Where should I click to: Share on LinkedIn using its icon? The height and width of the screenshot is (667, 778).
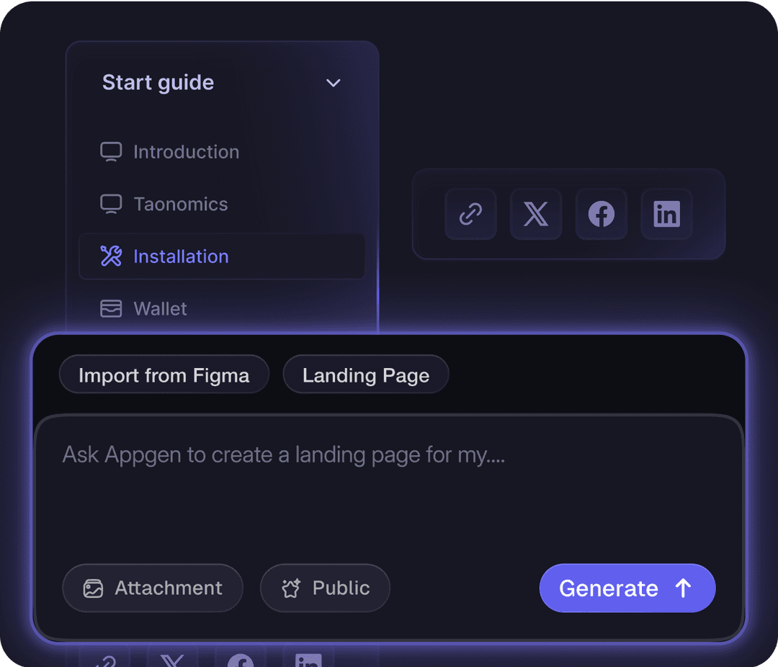(666, 214)
